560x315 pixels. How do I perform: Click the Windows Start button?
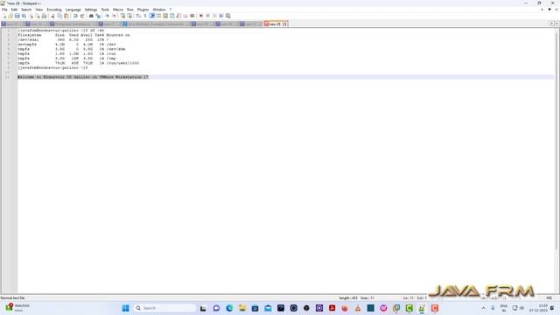tap(125, 308)
